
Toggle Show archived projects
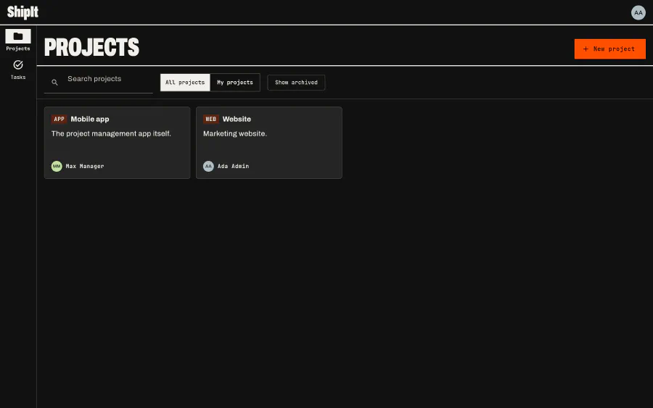296,83
